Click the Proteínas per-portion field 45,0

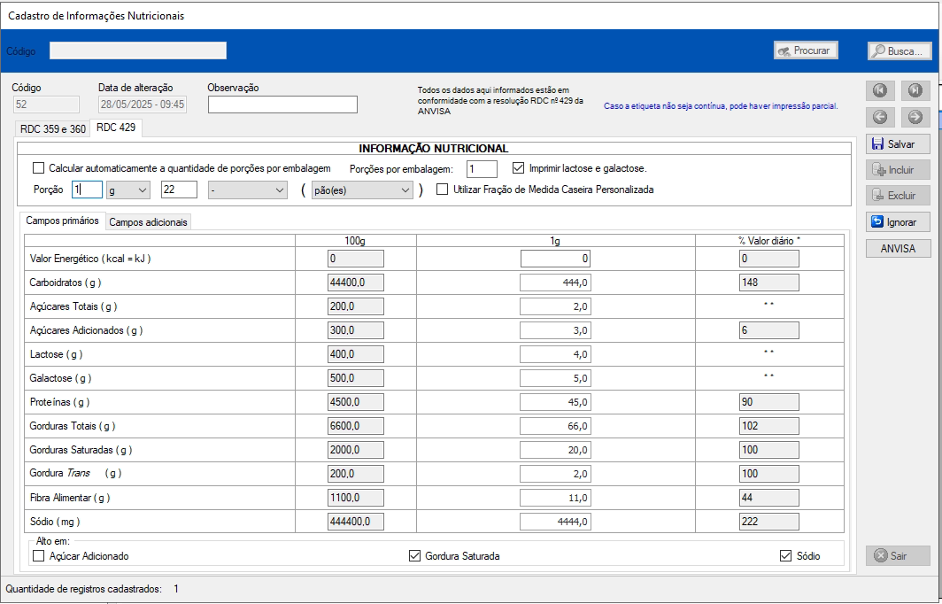[555, 402]
